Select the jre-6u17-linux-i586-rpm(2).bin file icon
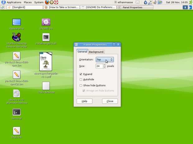 [x=16, y=75]
